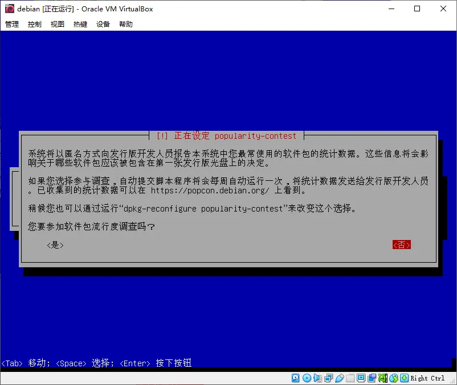This screenshot has width=457, height=385.
Task: Click the window title debian [正在运行]
Action: (46, 9)
